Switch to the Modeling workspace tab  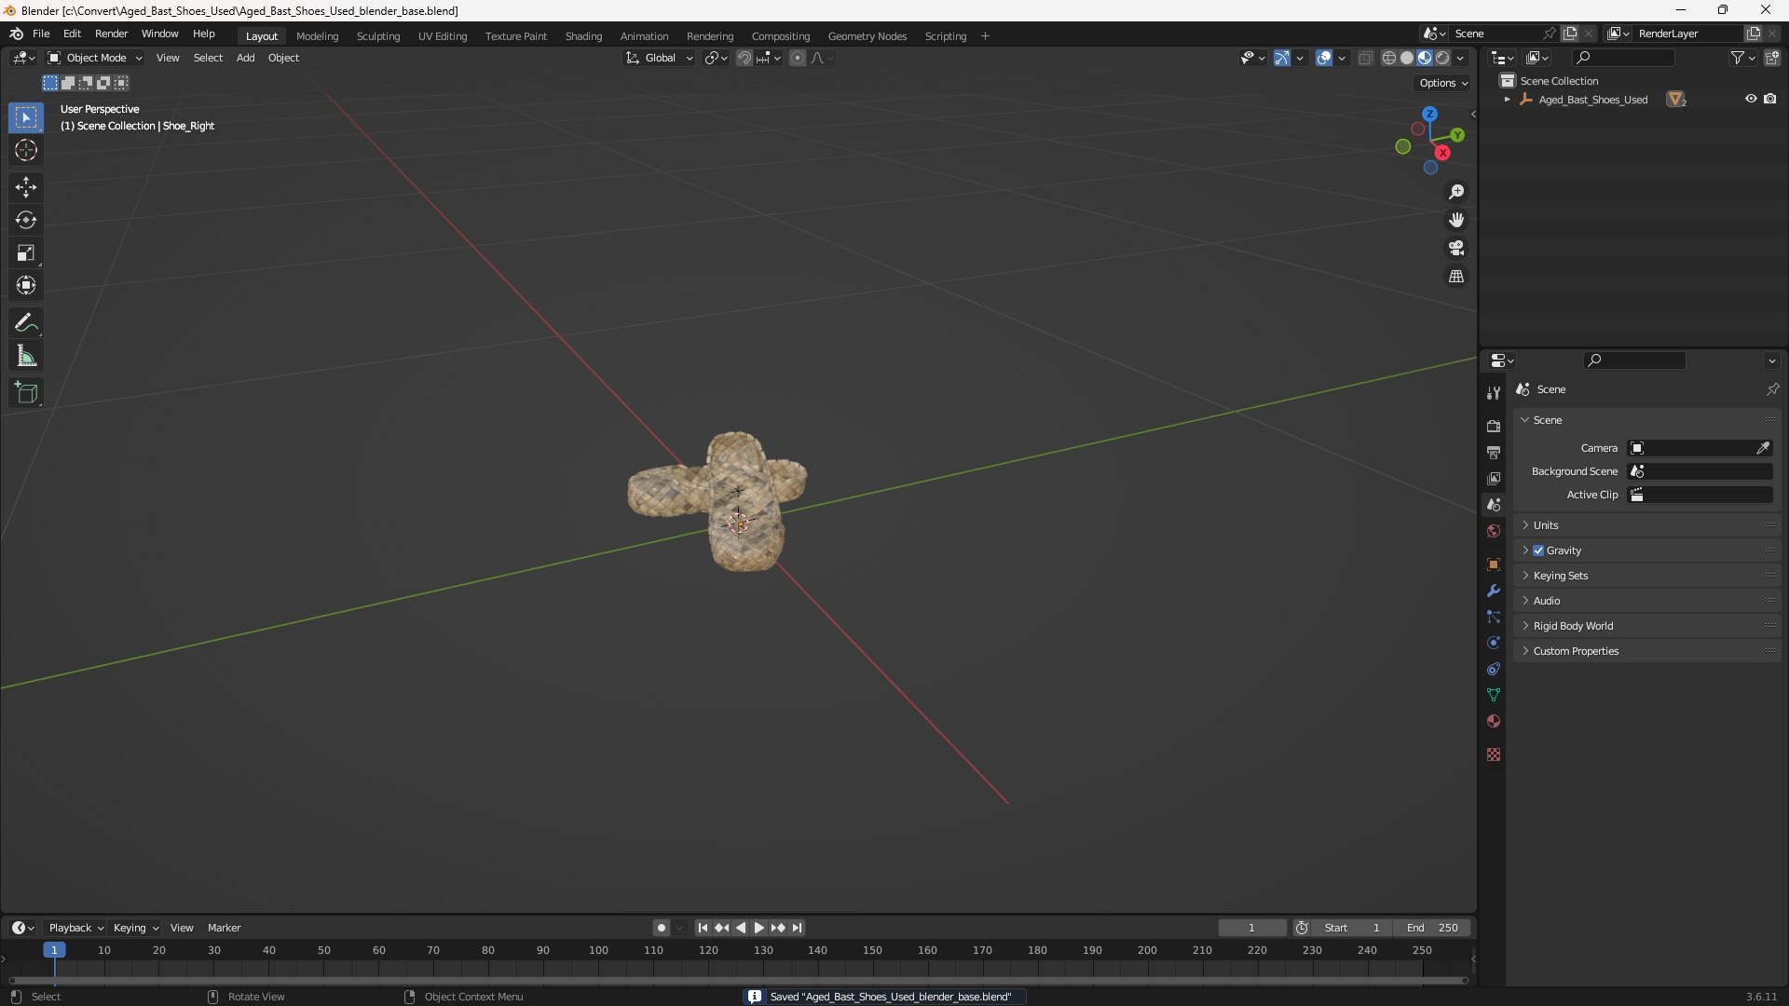click(x=317, y=36)
